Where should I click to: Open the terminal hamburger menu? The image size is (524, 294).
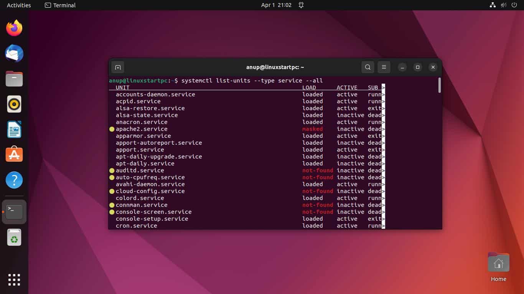(384, 67)
